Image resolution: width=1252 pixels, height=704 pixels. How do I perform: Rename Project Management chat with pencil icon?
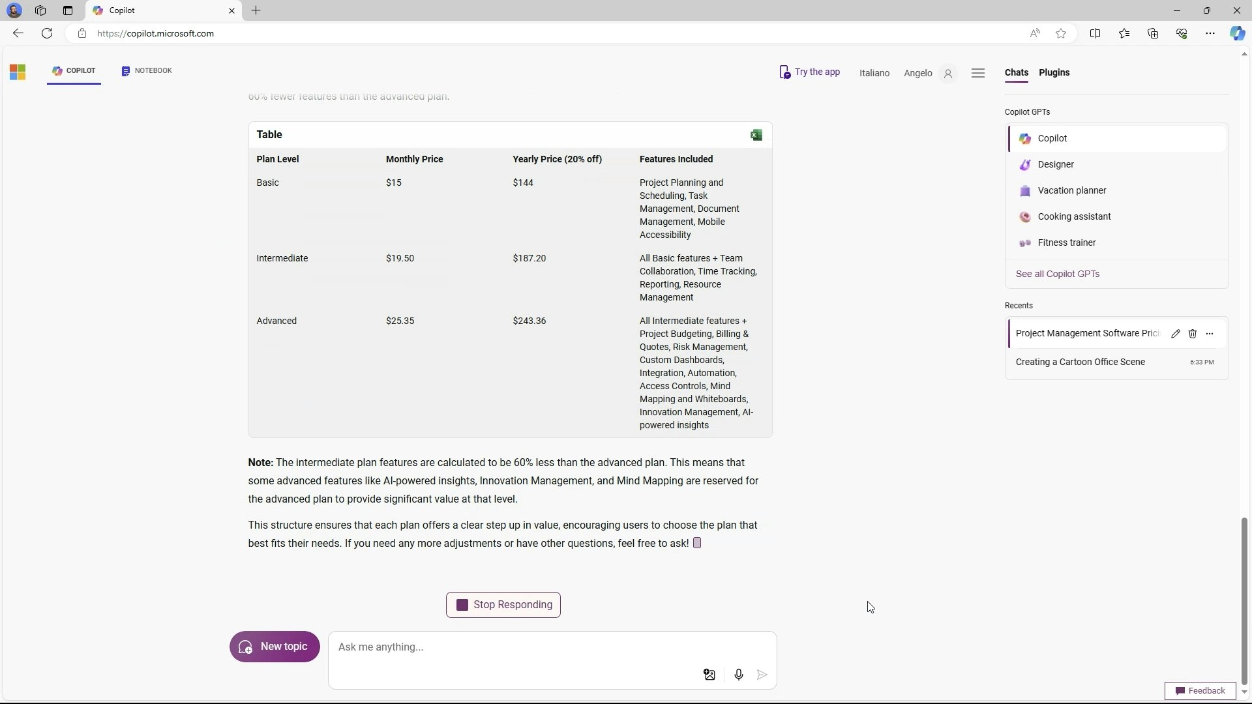coord(1175,334)
